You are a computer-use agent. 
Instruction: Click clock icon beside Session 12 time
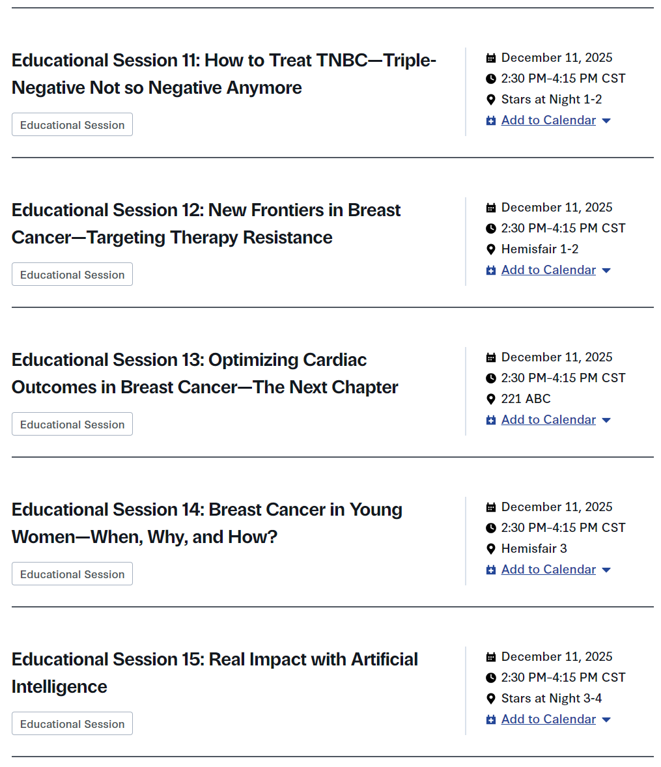[491, 229]
